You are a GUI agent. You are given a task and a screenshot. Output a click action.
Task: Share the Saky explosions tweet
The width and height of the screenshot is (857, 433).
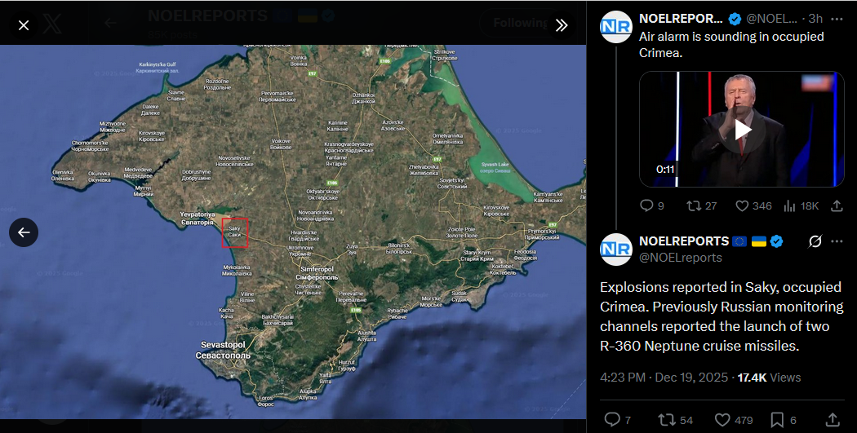pyautogui.click(x=833, y=420)
